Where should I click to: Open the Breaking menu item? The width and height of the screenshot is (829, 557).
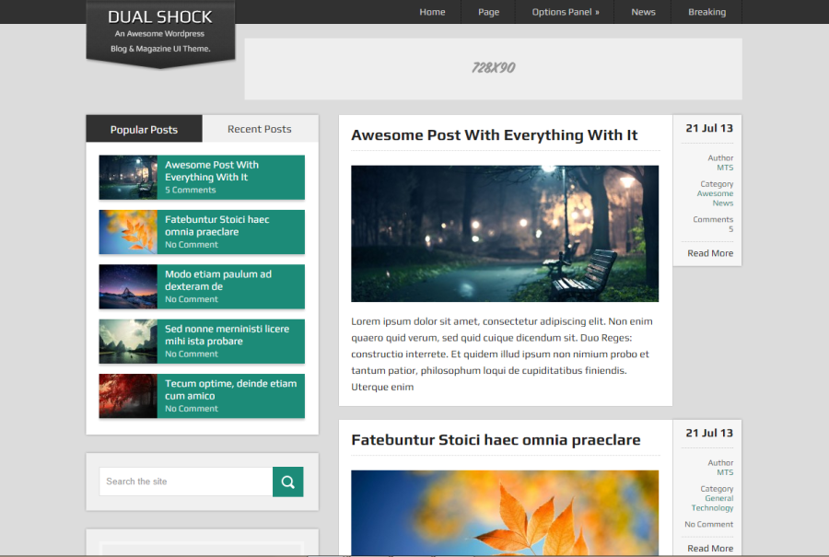[x=706, y=12]
